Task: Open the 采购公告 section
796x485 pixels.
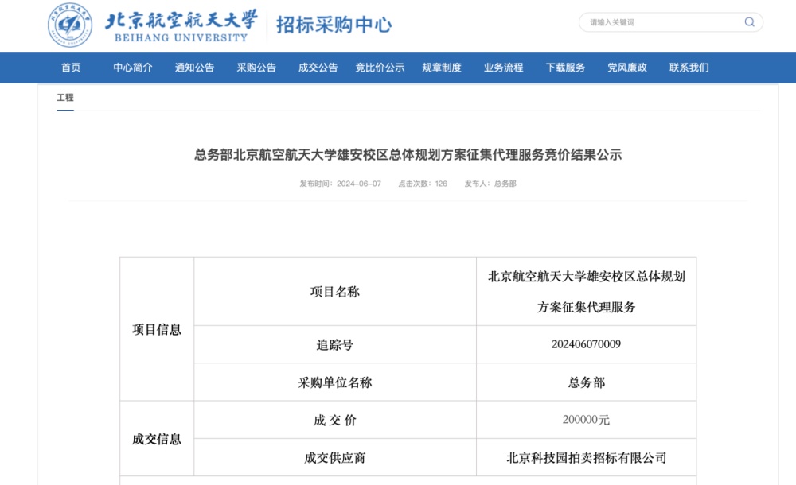Action: tap(255, 68)
